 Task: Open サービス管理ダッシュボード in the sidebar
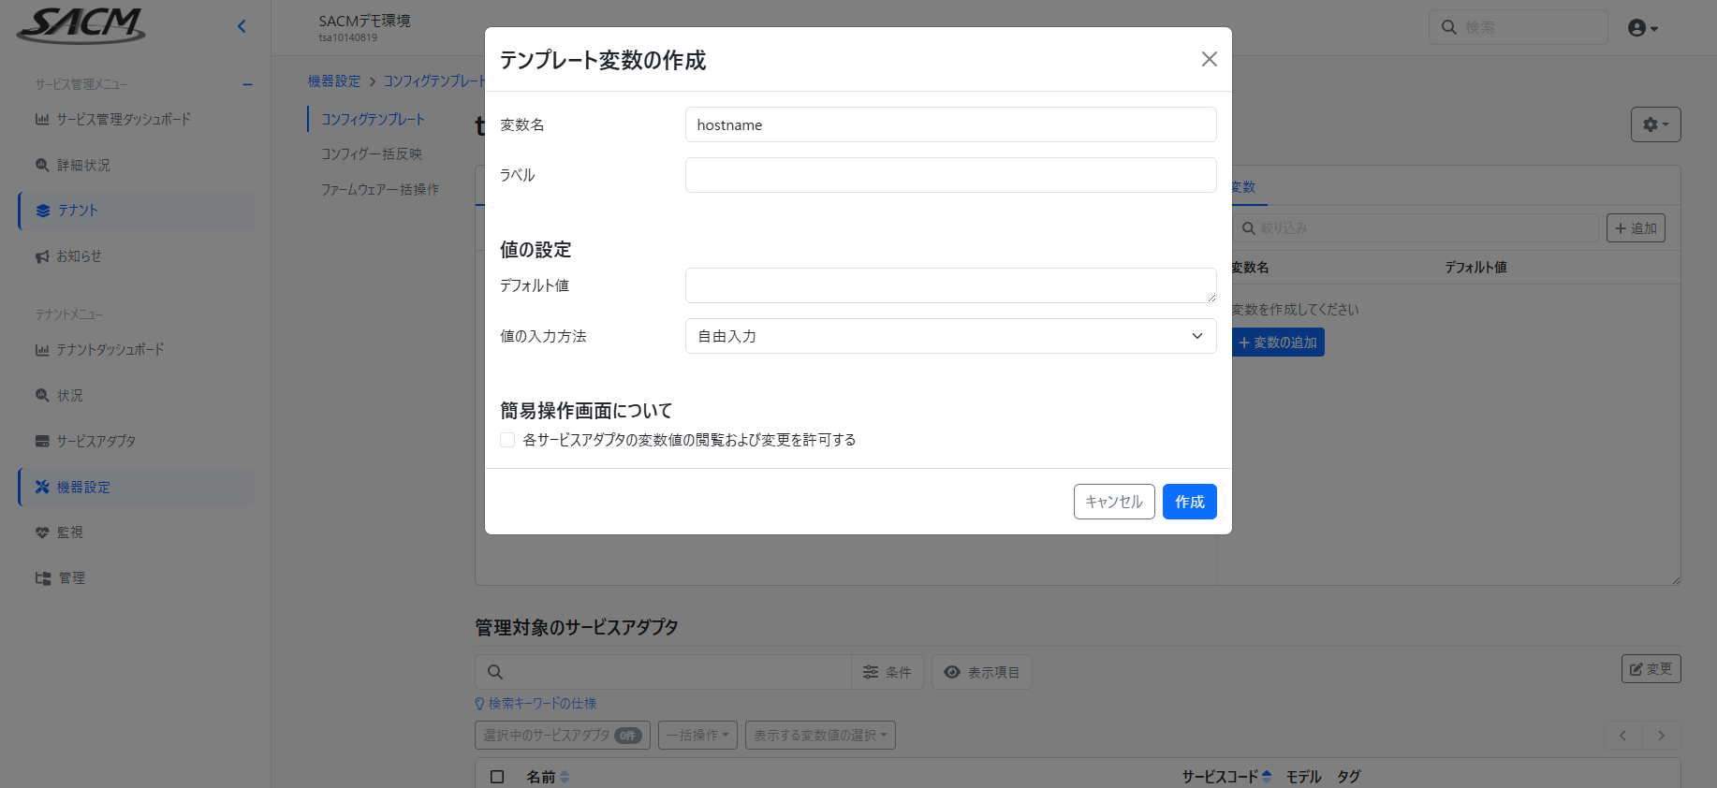click(123, 119)
